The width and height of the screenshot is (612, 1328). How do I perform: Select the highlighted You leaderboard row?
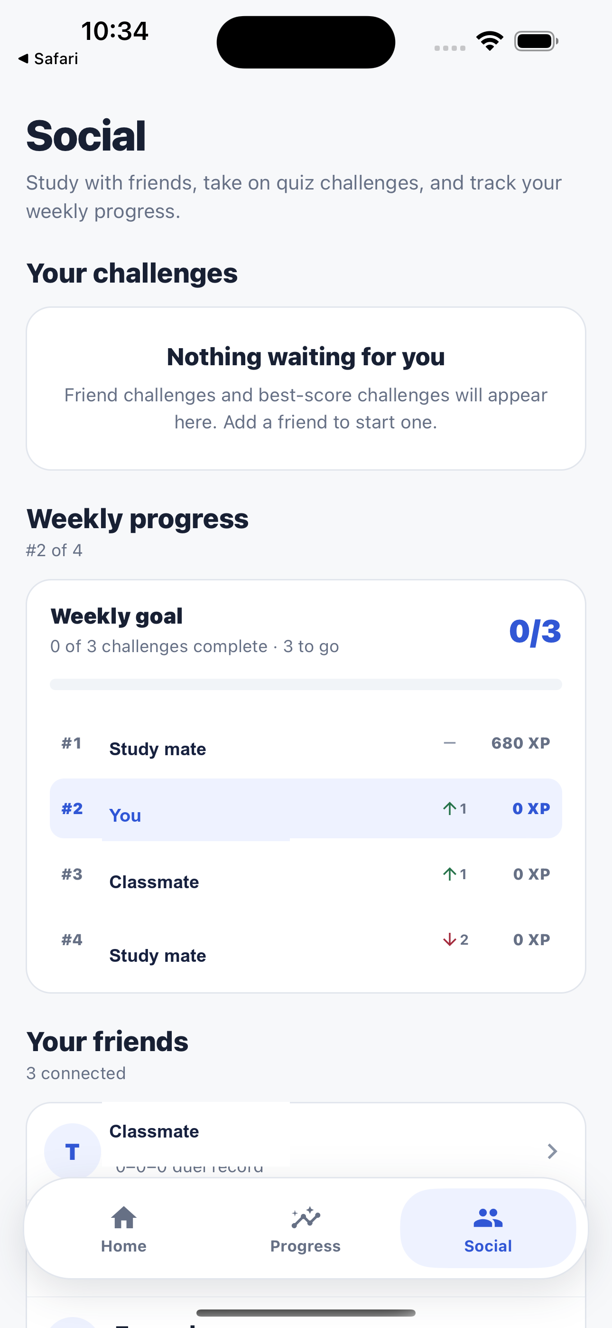(x=306, y=808)
